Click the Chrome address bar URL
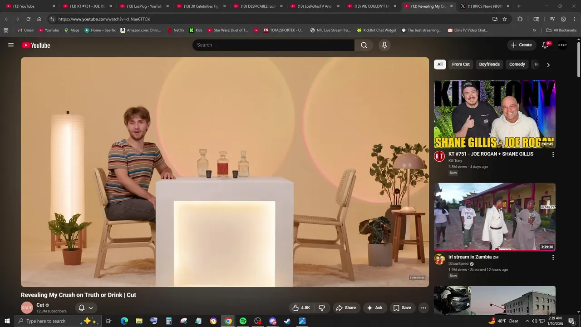The width and height of the screenshot is (581, 327). click(104, 19)
